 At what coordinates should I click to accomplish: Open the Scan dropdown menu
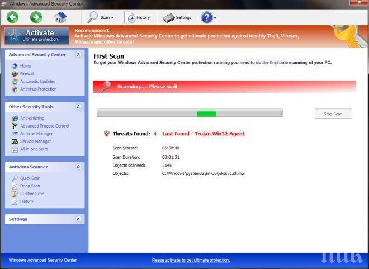coord(102,17)
